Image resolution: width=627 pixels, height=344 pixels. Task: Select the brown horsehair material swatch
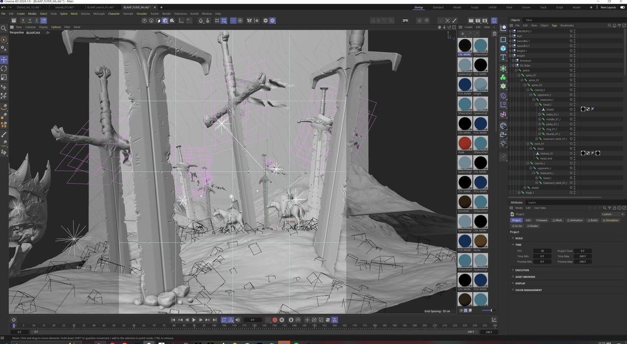(465, 201)
